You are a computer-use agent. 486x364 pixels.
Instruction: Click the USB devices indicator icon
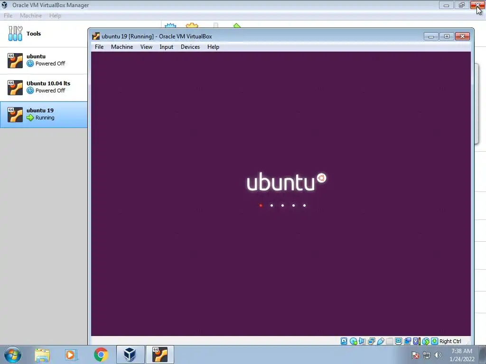point(381,341)
